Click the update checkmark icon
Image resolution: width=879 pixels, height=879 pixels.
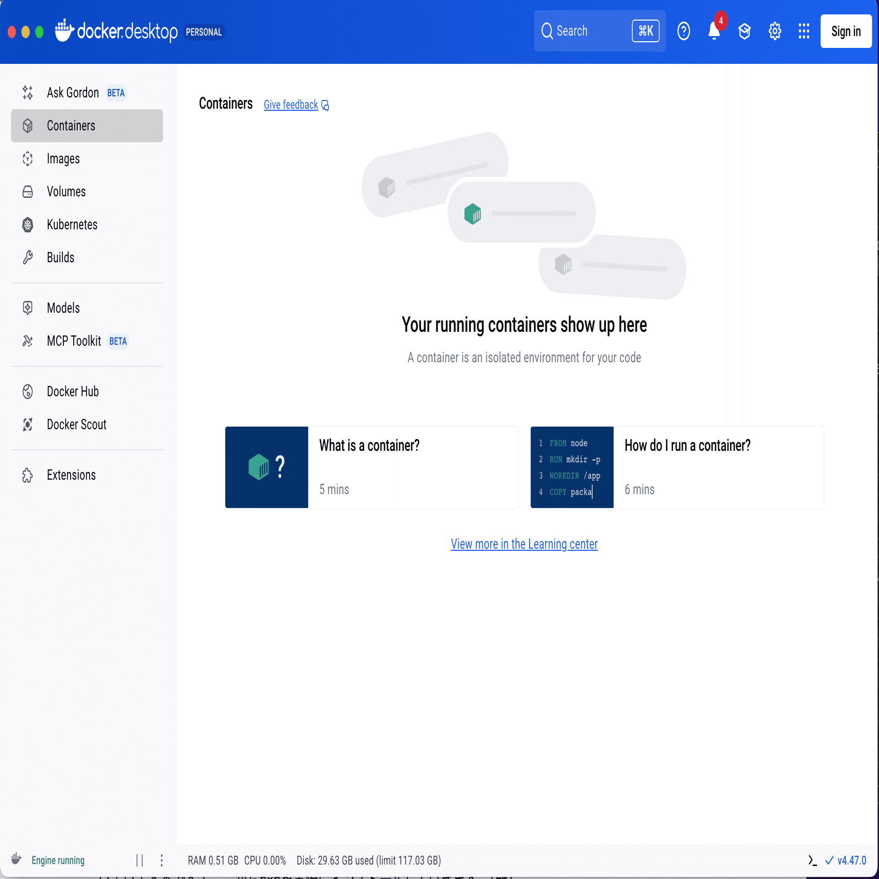pos(829,860)
